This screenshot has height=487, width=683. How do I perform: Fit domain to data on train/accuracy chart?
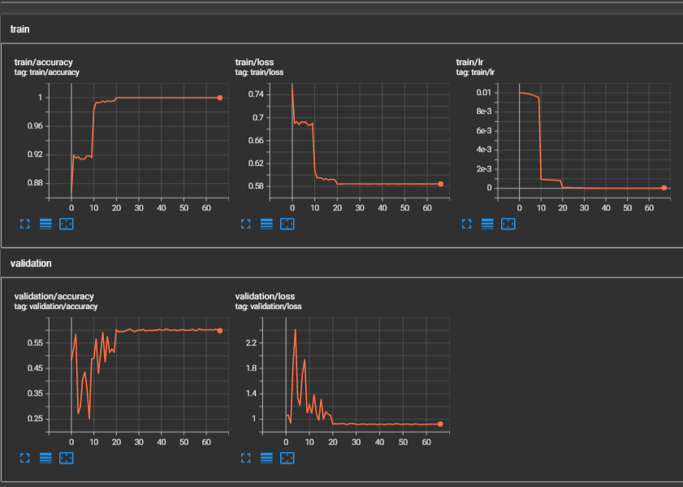[x=67, y=223]
